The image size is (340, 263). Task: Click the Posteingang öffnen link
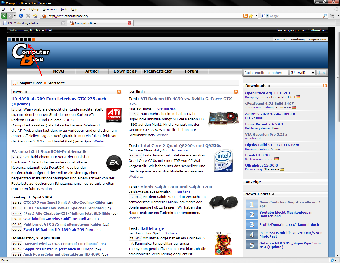pos(292,30)
